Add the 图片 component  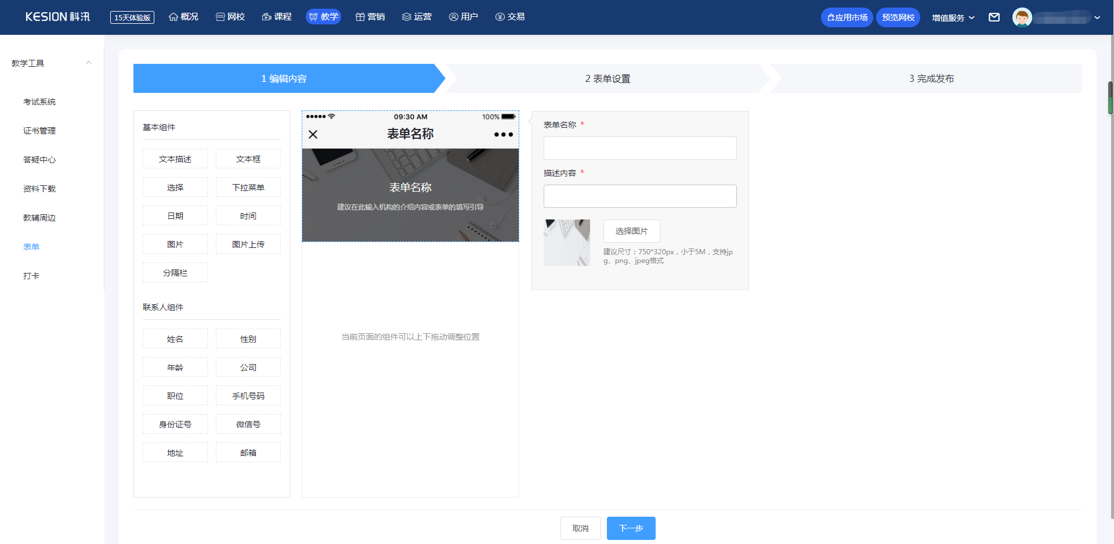pos(175,244)
